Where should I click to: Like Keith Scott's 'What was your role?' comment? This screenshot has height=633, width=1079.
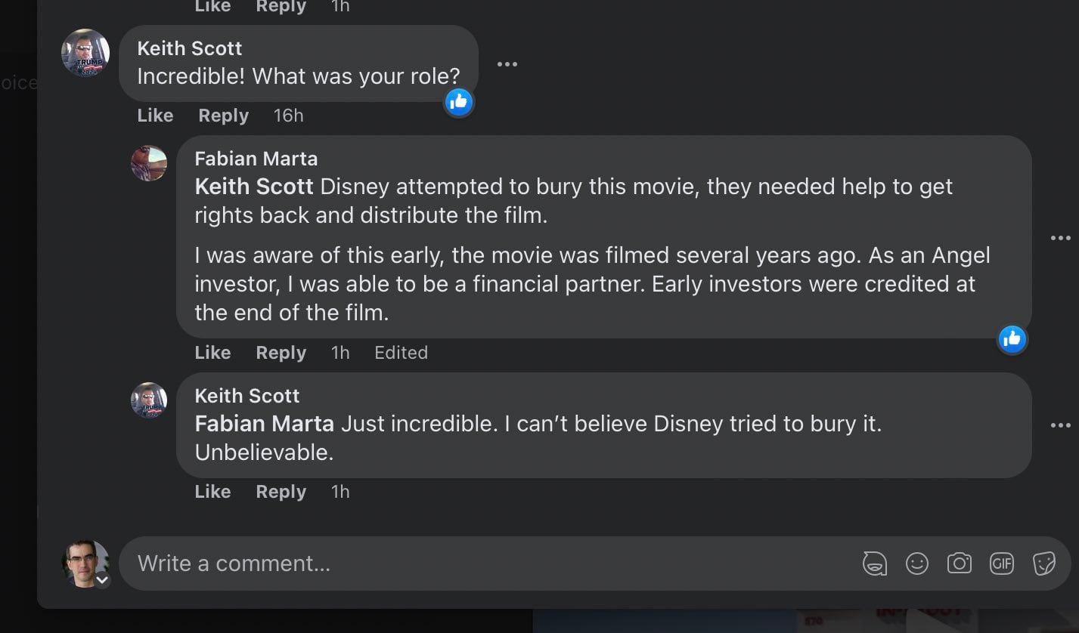pyautogui.click(x=155, y=116)
